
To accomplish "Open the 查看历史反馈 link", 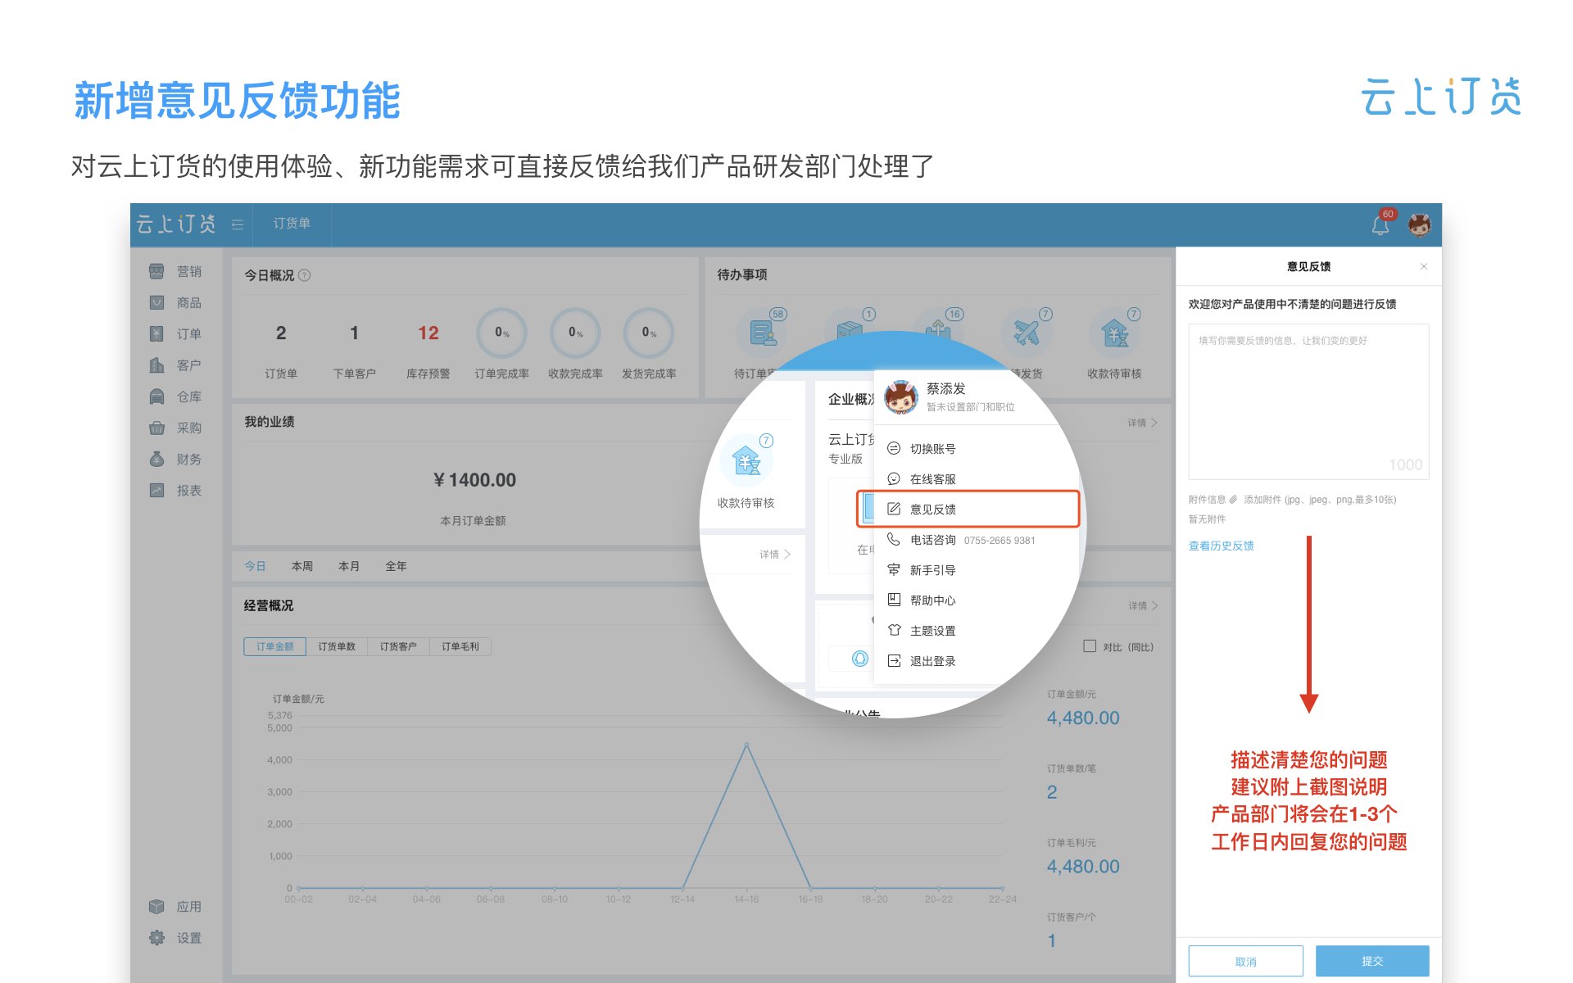I will coord(1221,546).
